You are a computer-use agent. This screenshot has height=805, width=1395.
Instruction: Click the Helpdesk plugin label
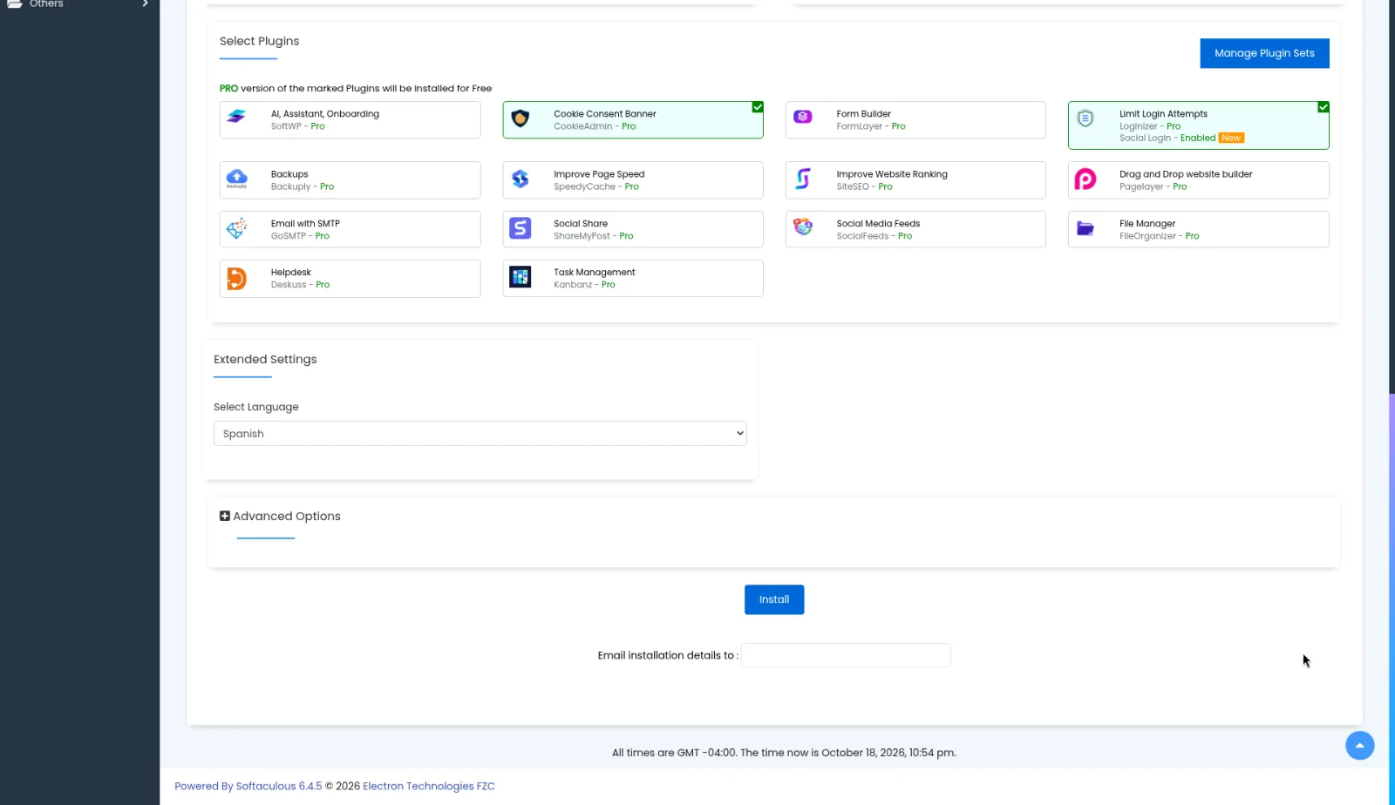[290, 273]
